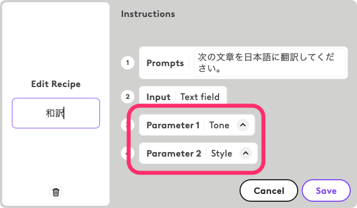Save the edited recipe
This screenshot has height=208, width=357.
click(326, 190)
